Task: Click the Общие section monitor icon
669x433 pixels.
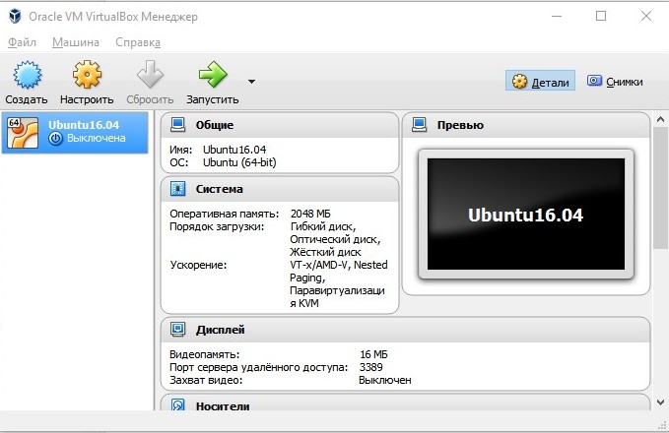Action: 178,125
